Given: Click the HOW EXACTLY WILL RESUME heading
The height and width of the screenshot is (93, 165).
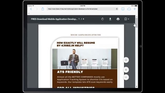Looking at the screenshot, I should click(x=76, y=44).
